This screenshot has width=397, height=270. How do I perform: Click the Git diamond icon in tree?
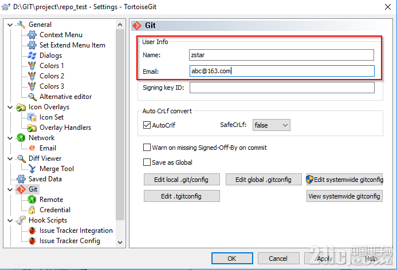click(x=21, y=189)
